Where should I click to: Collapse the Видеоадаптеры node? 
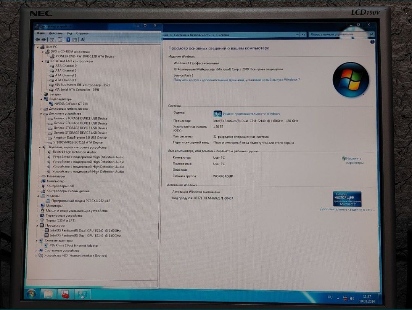(42, 99)
